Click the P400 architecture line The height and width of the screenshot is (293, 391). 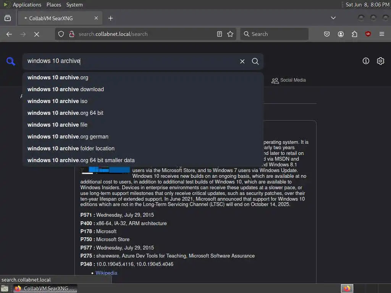click(x=123, y=223)
